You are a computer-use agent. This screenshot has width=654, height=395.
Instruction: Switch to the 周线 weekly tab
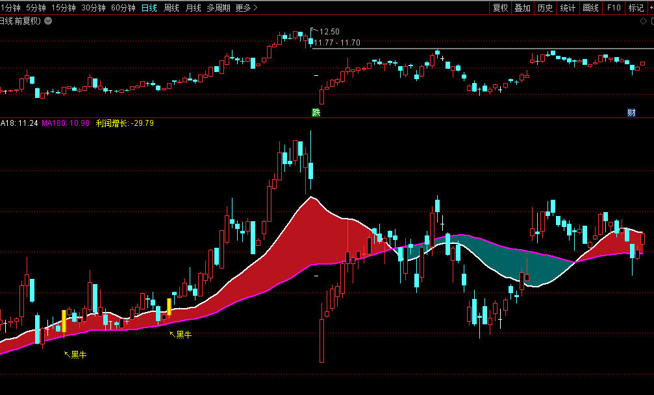coord(171,8)
